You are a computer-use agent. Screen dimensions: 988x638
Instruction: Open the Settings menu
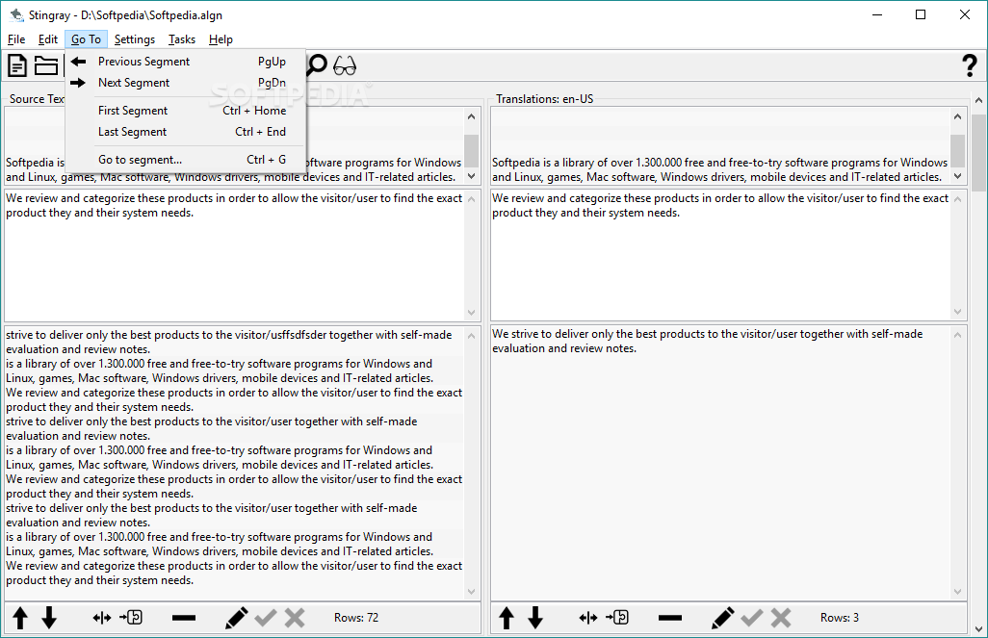(134, 39)
